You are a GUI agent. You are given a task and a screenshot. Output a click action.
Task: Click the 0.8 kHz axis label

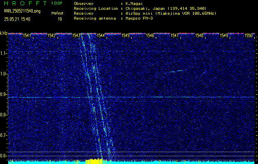3,115
